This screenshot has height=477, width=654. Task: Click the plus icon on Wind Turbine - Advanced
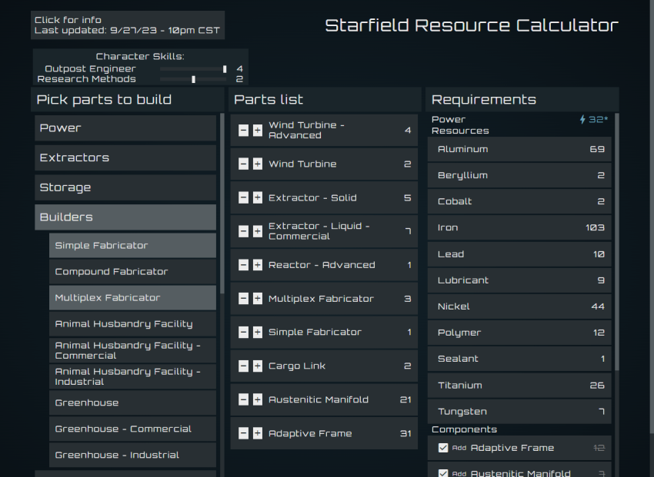click(257, 130)
